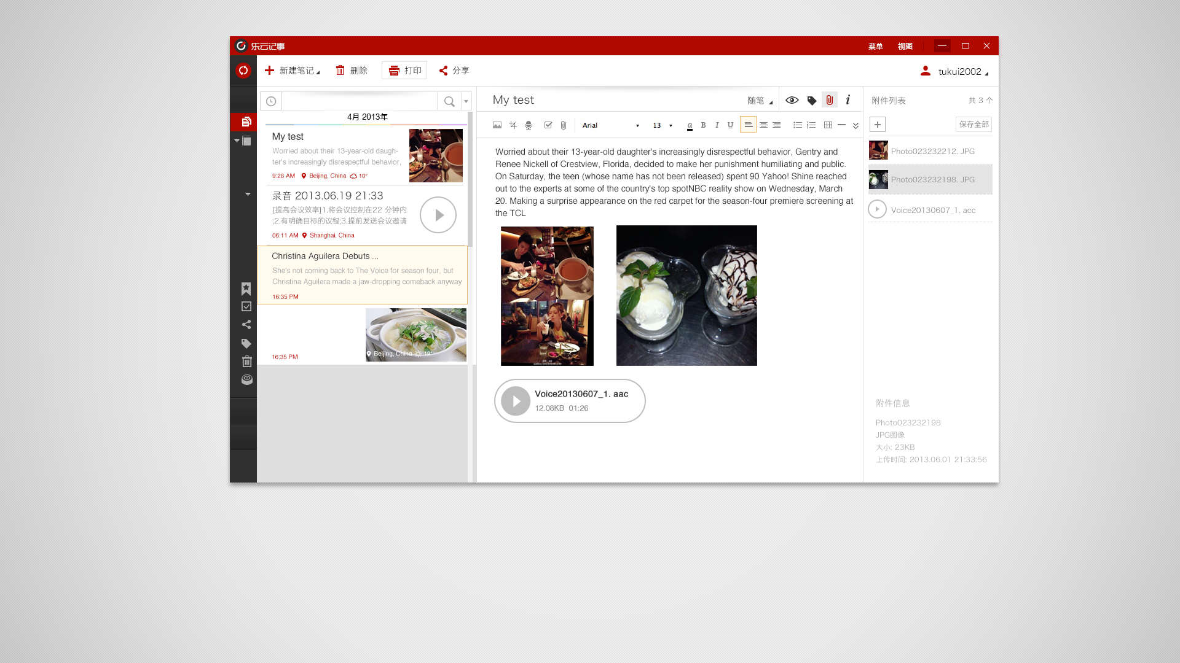Image resolution: width=1180 pixels, height=663 pixels.
Task: Insert table using grid icon
Action: click(828, 125)
